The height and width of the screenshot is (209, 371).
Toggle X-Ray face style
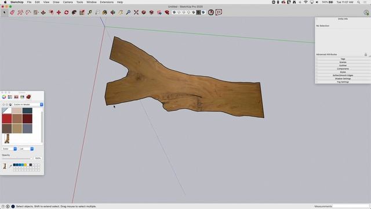click(174, 12)
